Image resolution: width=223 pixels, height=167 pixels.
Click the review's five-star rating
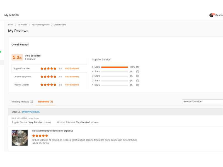pyautogui.click(x=40, y=136)
